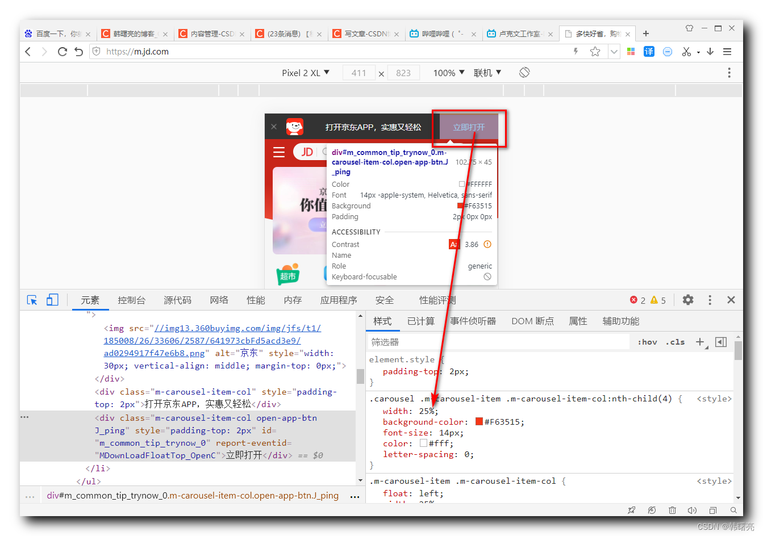Switch to the 哔哩哔哩 browser tab
The width and height of the screenshot is (763, 536).
click(x=443, y=34)
